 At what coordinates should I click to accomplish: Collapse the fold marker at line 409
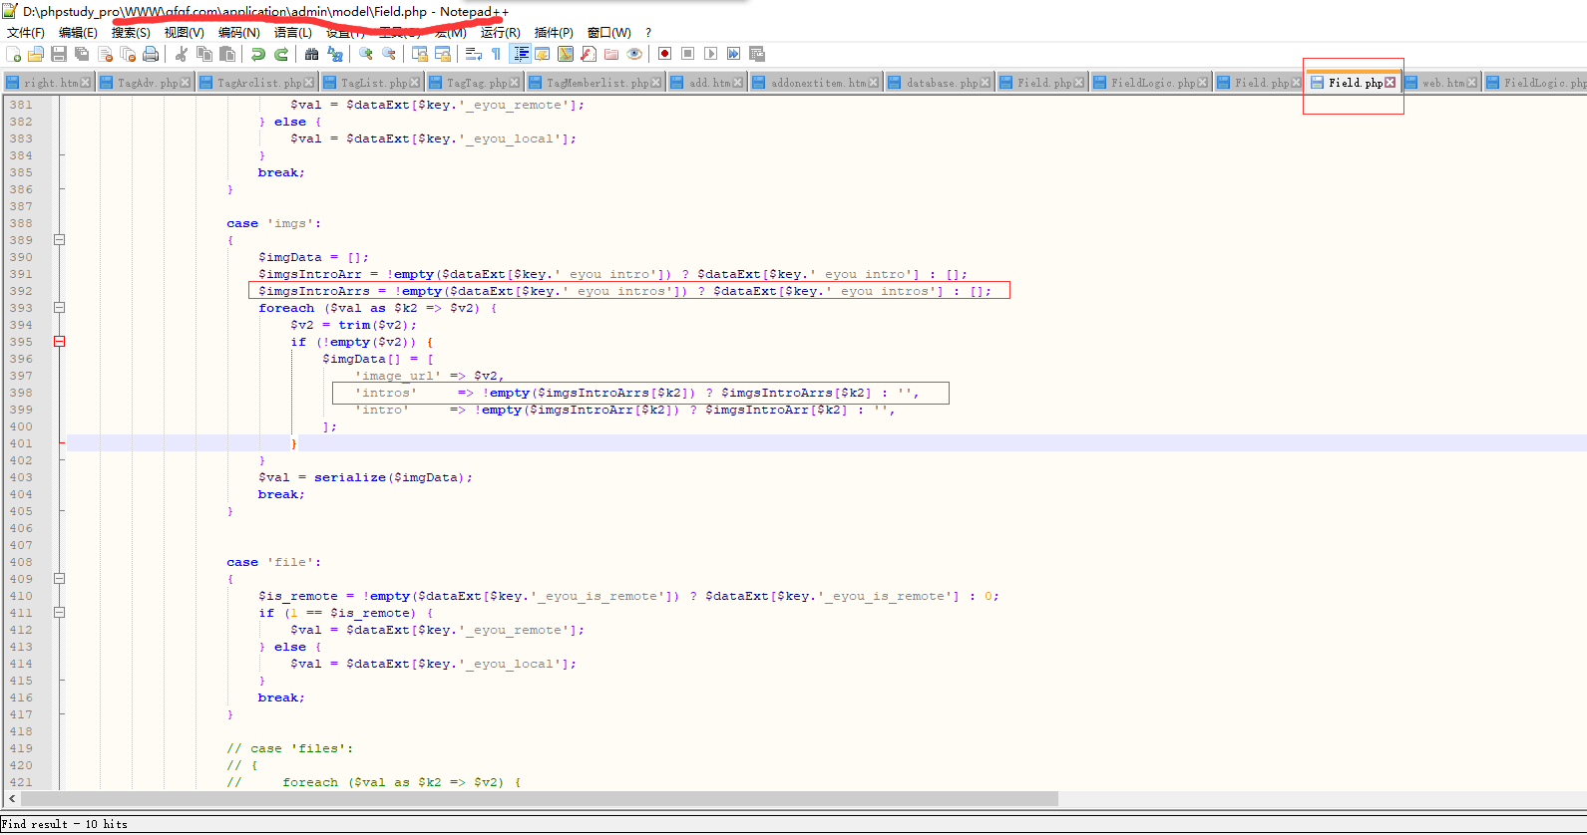(x=59, y=579)
